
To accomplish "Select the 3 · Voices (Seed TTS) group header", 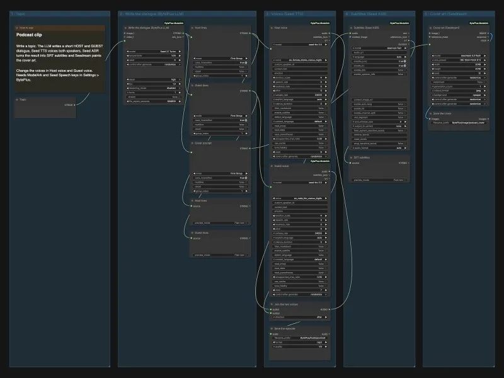I will click(x=300, y=14).
